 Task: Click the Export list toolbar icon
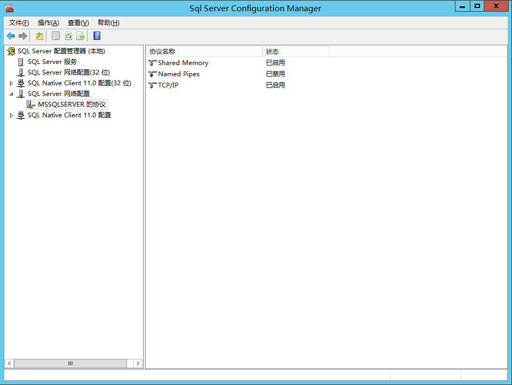pyautogui.click(x=81, y=36)
